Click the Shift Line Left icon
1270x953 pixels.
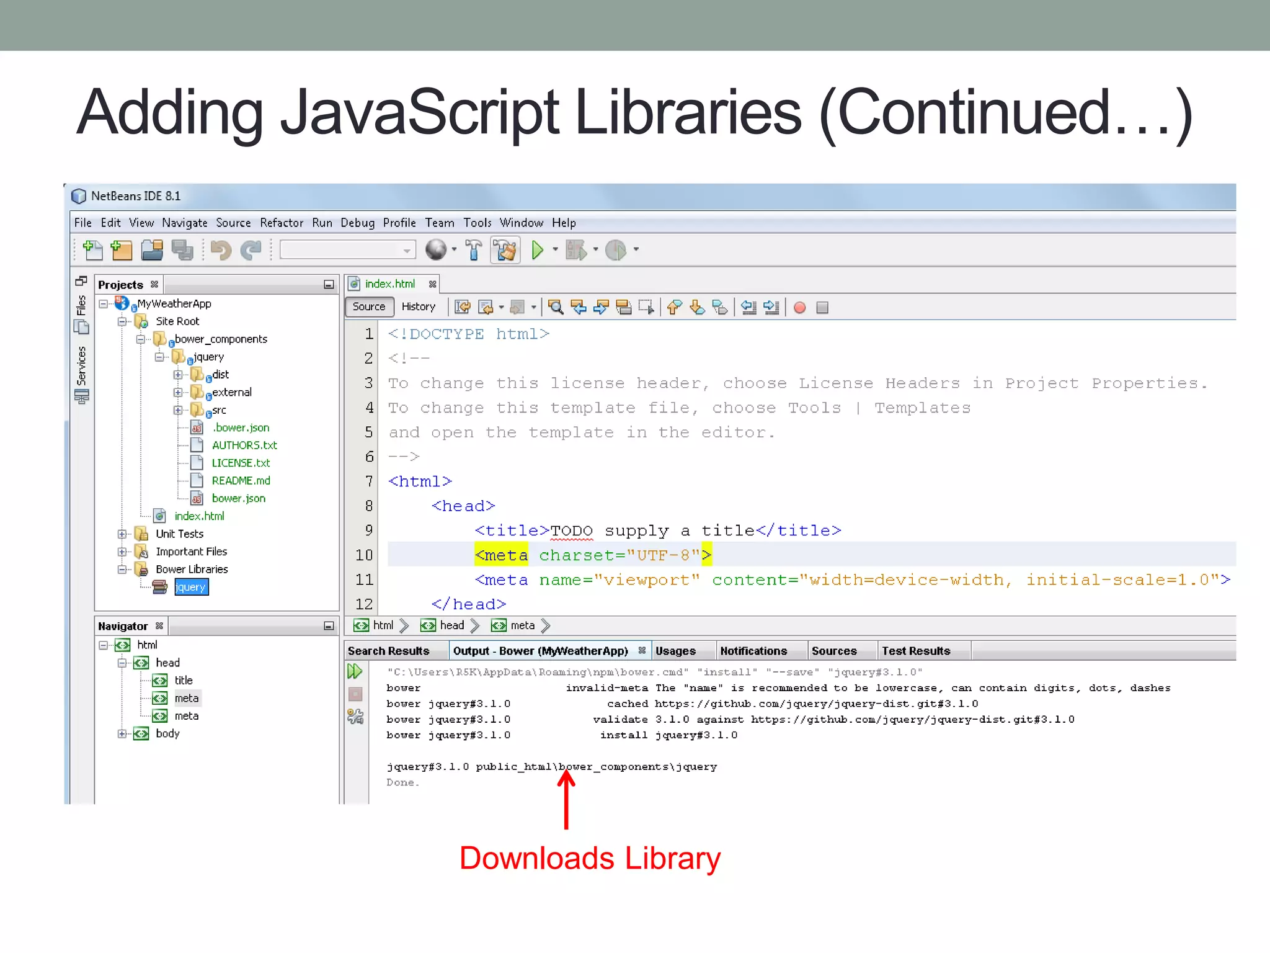tap(749, 307)
